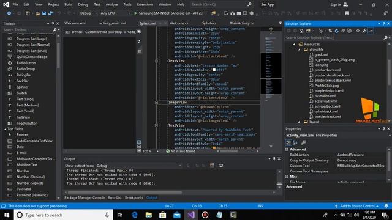
Task: Select splashback.xml in Solution Explorer
Action: coord(326,111)
